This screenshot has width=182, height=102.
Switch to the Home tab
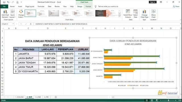[x=12, y=7]
